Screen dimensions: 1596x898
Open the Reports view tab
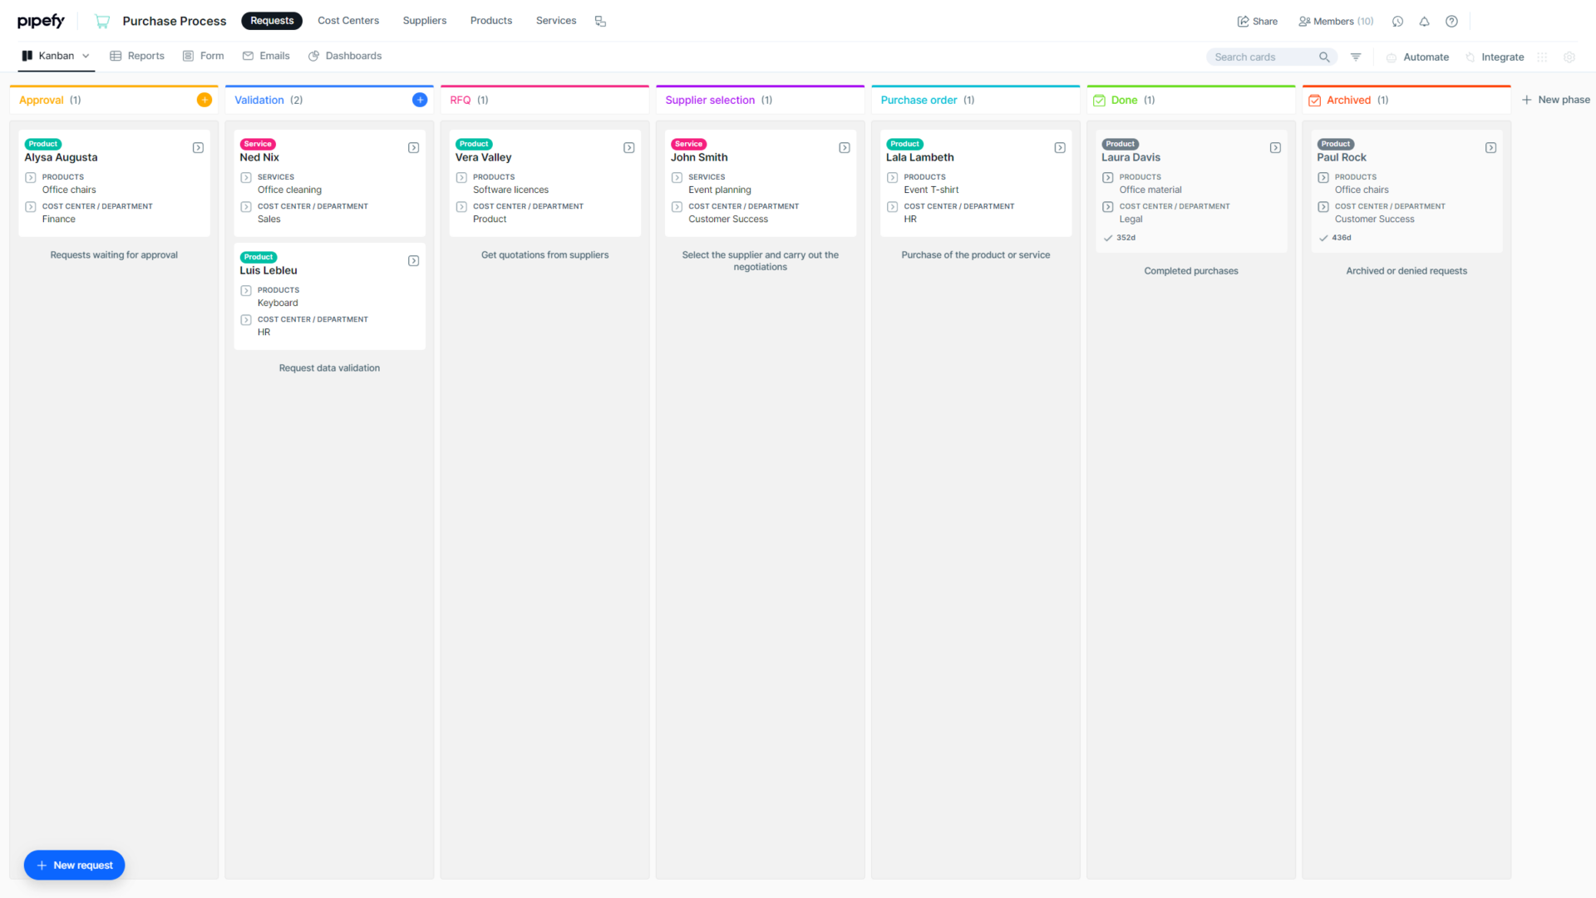click(x=137, y=56)
